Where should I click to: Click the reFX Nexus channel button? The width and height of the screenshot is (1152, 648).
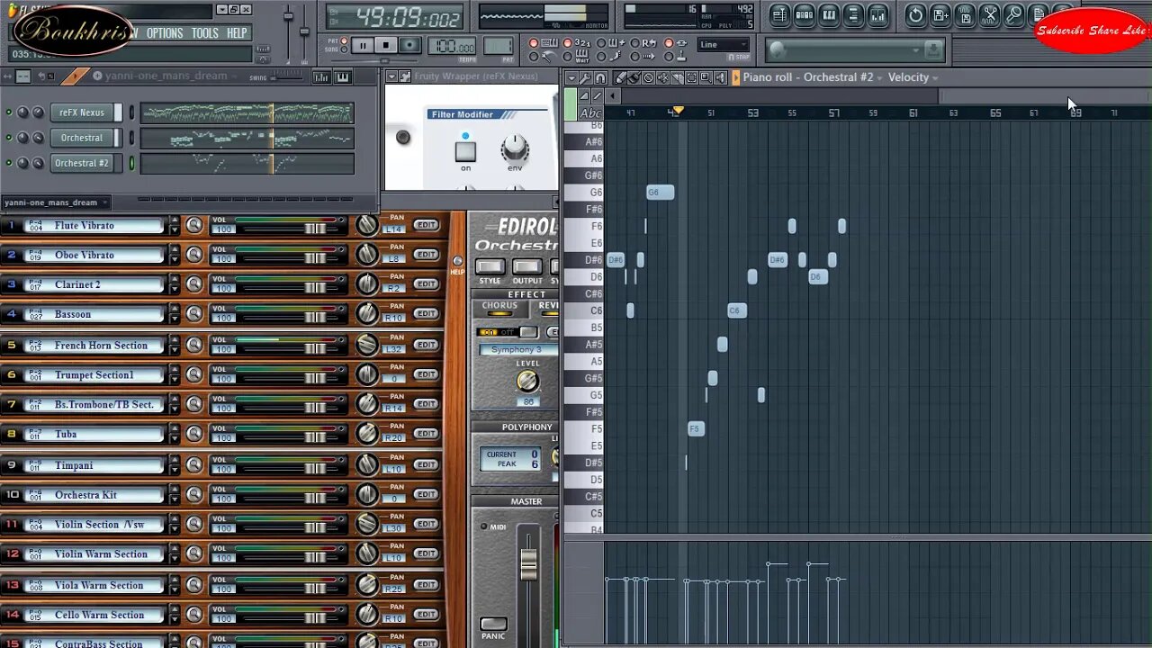click(x=82, y=112)
